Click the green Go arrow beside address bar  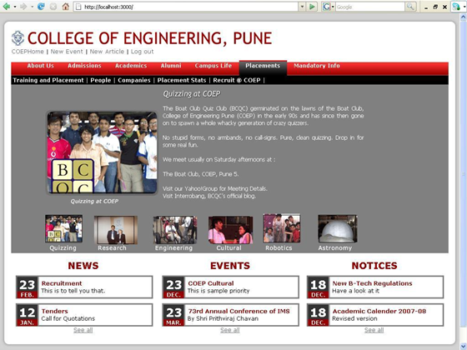point(312,7)
